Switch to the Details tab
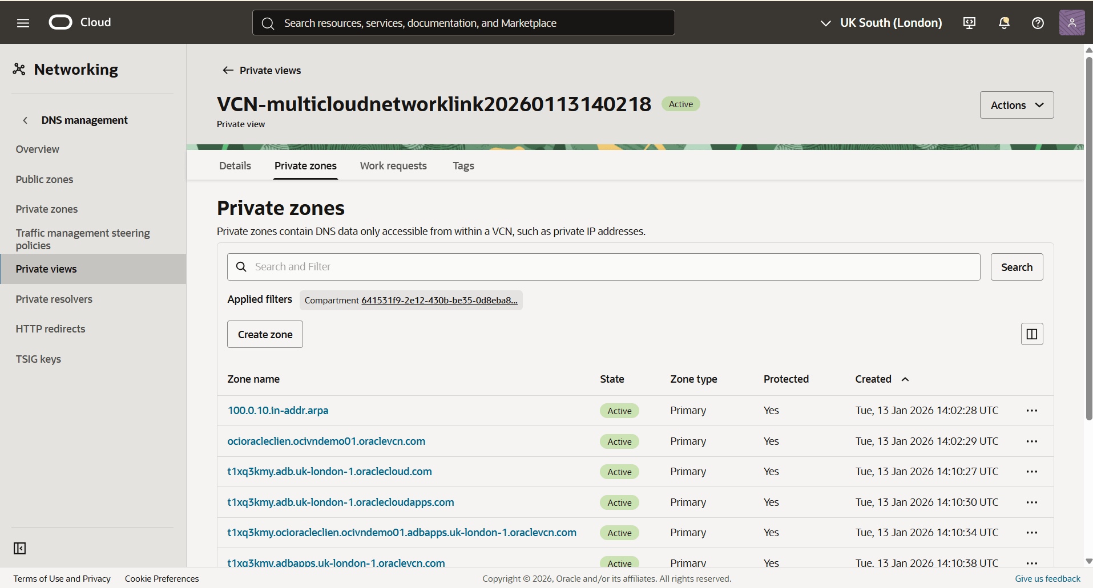 click(234, 165)
